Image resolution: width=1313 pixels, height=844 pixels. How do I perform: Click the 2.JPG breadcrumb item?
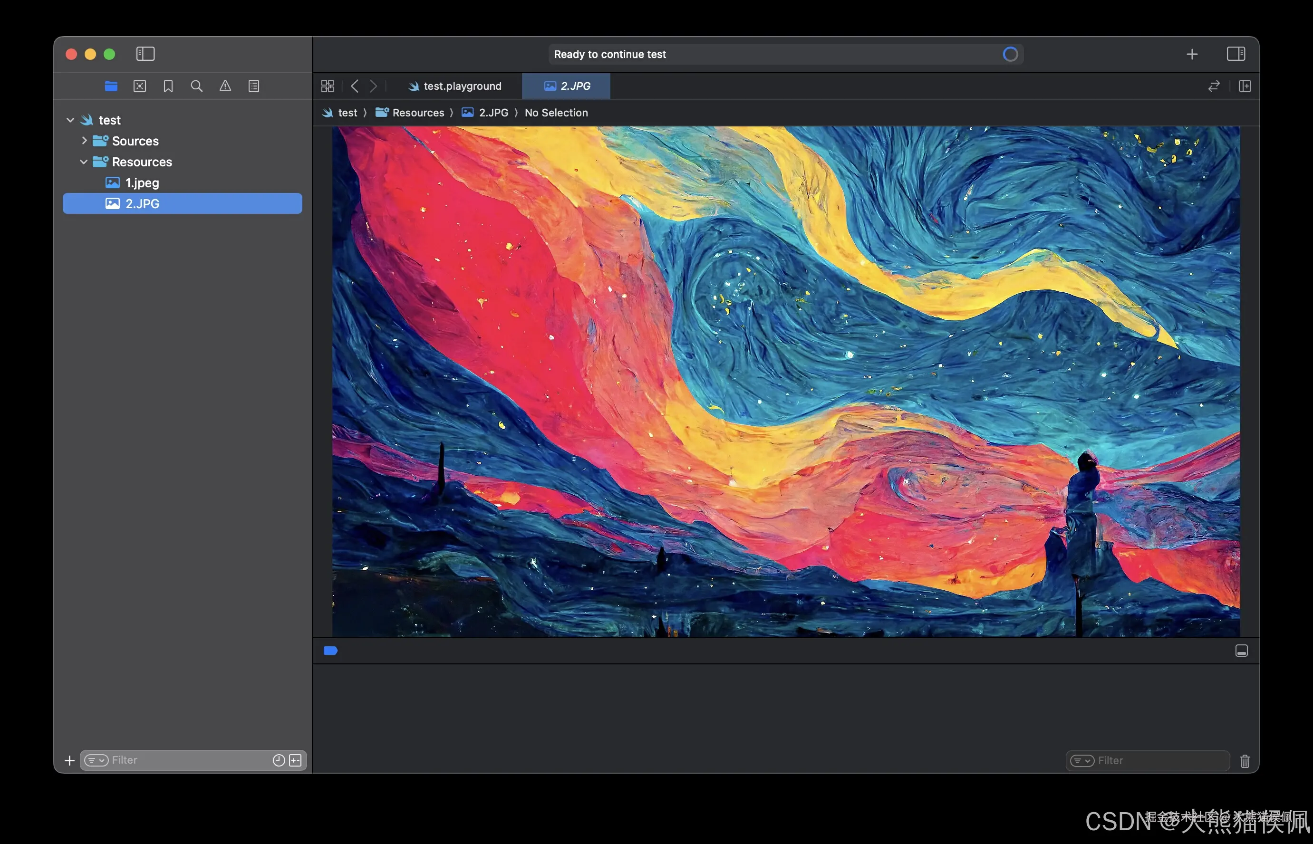(485, 112)
